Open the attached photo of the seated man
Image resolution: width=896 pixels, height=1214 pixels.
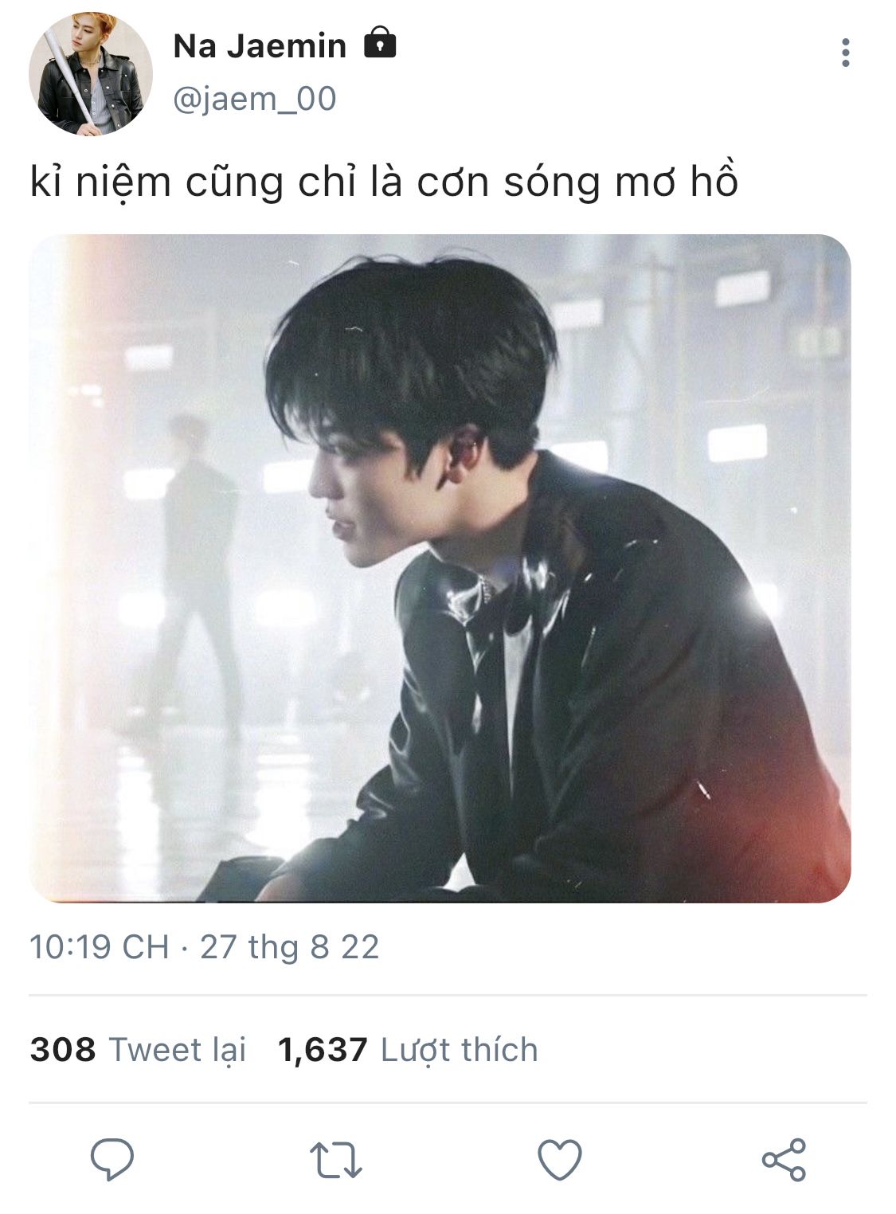440,568
